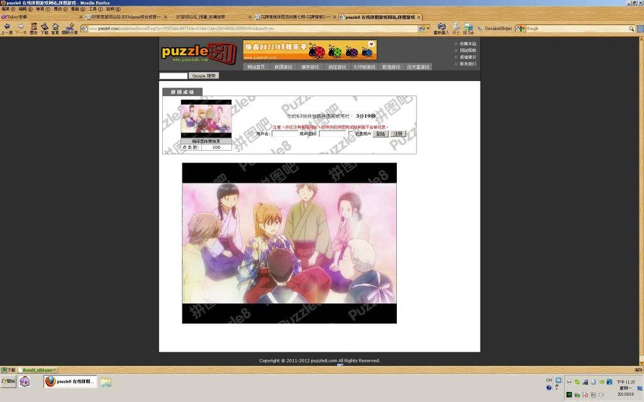
Task: Open the 填字游戏 nav link
Action: point(310,67)
